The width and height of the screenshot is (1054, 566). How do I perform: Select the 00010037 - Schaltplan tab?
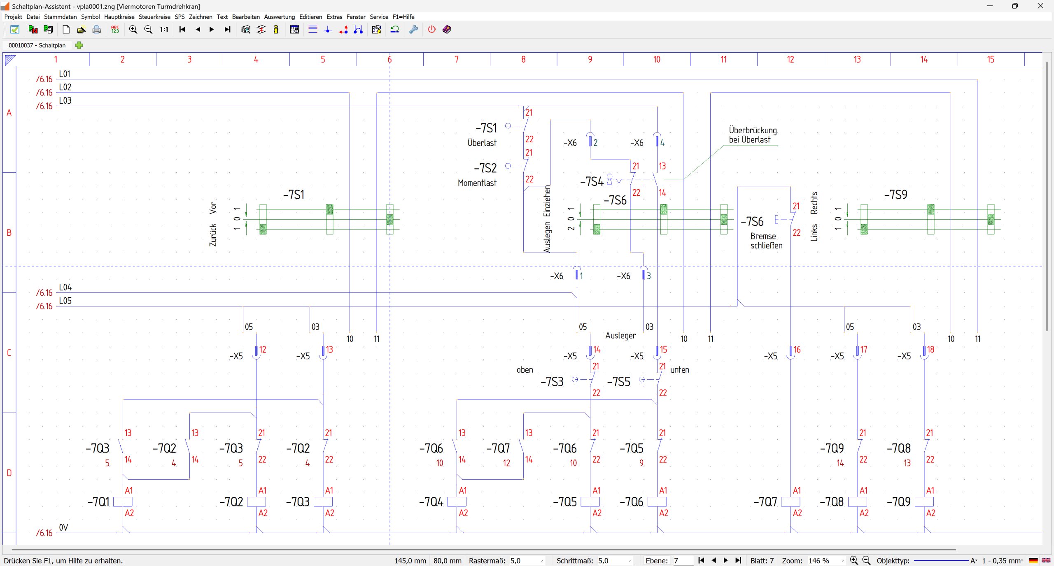coord(37,45)
